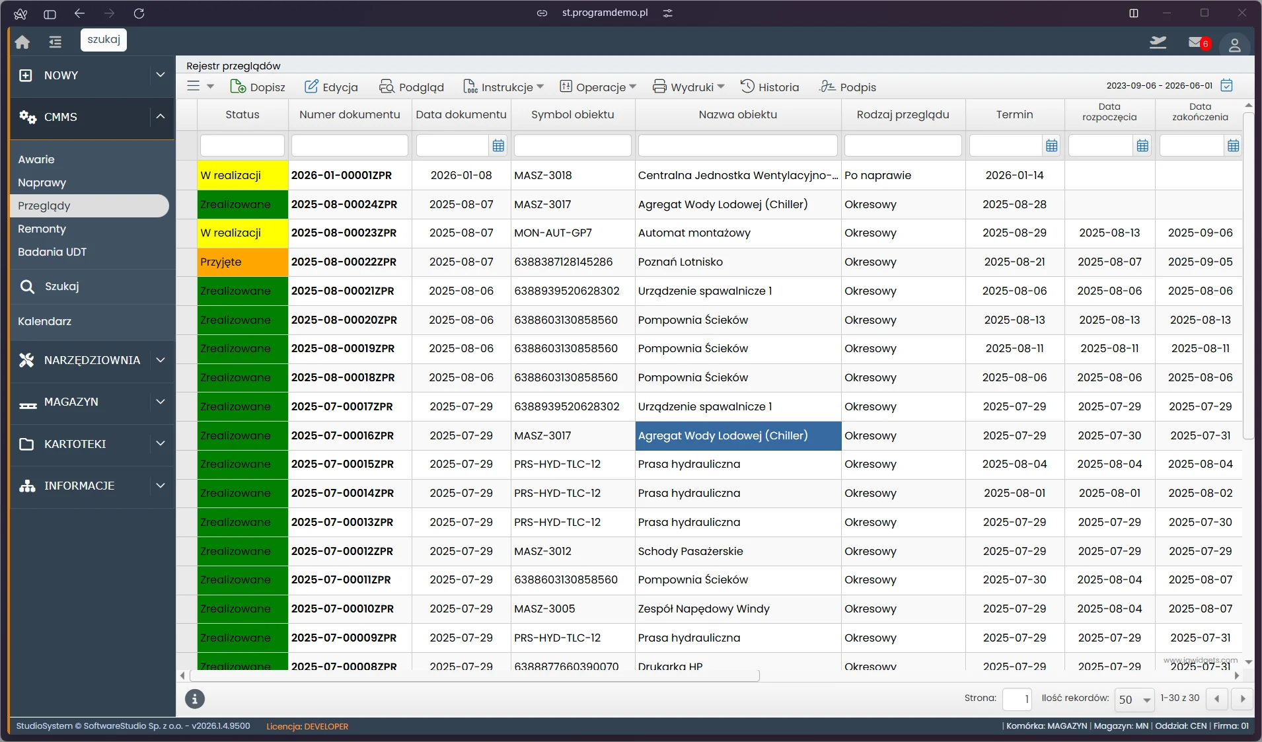
Task: Open Badania UDT menu item
Action: click(52, 252)
